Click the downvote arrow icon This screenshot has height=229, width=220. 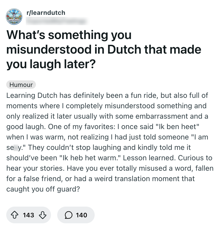coord(42,215)
